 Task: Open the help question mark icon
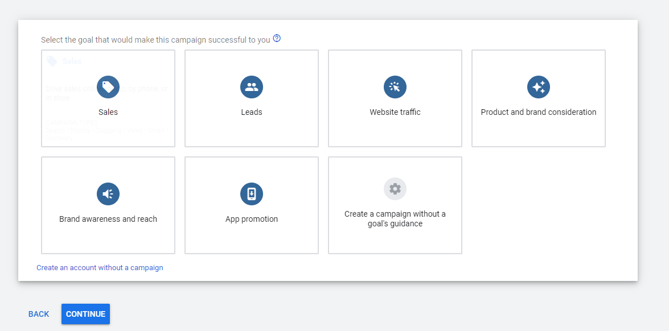(277, 38)
